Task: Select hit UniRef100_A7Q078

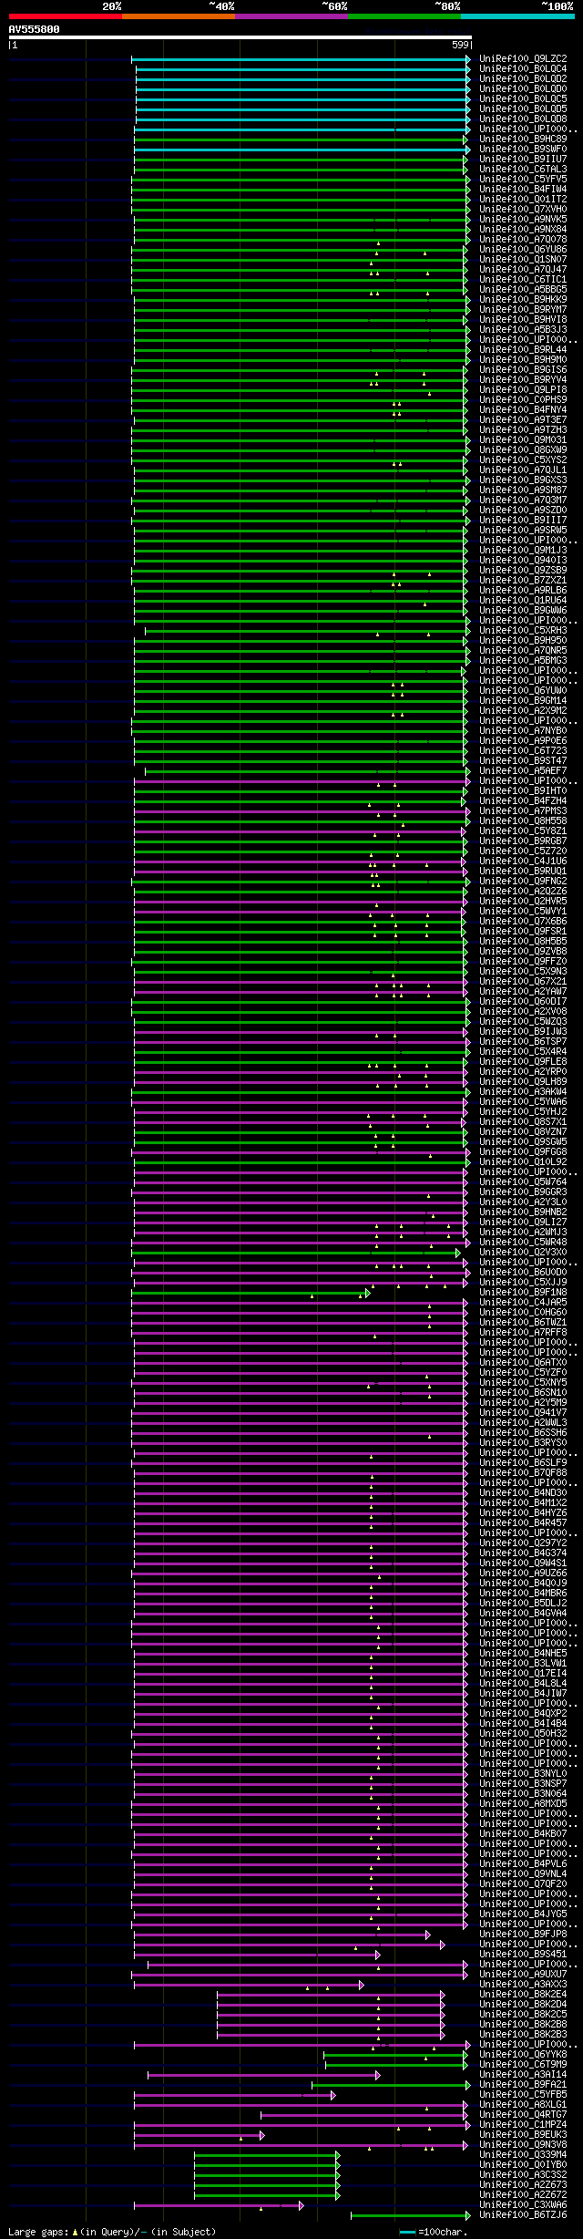Action: click(x=523, y=240)
